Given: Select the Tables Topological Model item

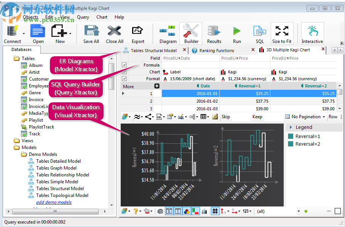Looking at the screenshot, I should 62,195.
